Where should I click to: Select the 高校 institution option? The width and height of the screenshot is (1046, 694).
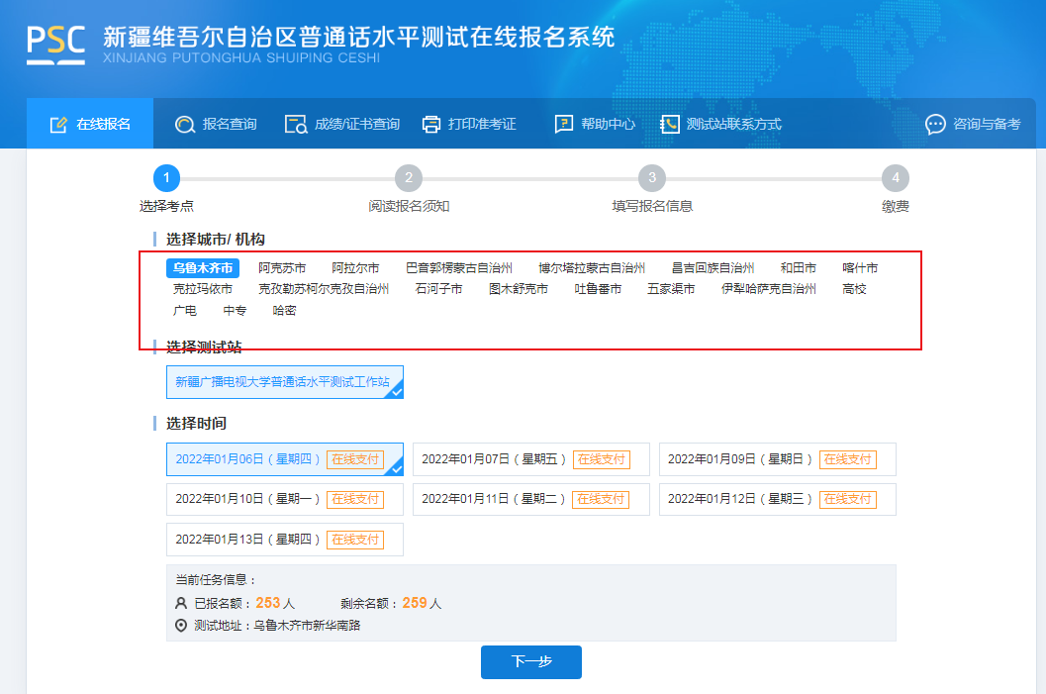point(854,289)
